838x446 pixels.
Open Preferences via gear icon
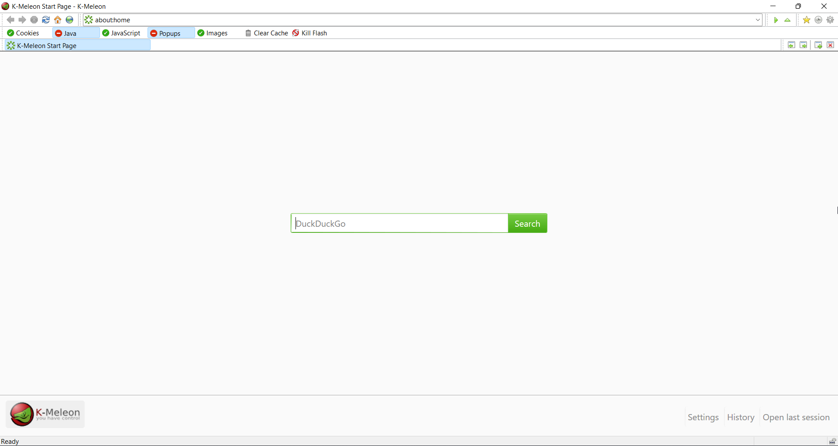pyautogui.click(x=830, y=20)
